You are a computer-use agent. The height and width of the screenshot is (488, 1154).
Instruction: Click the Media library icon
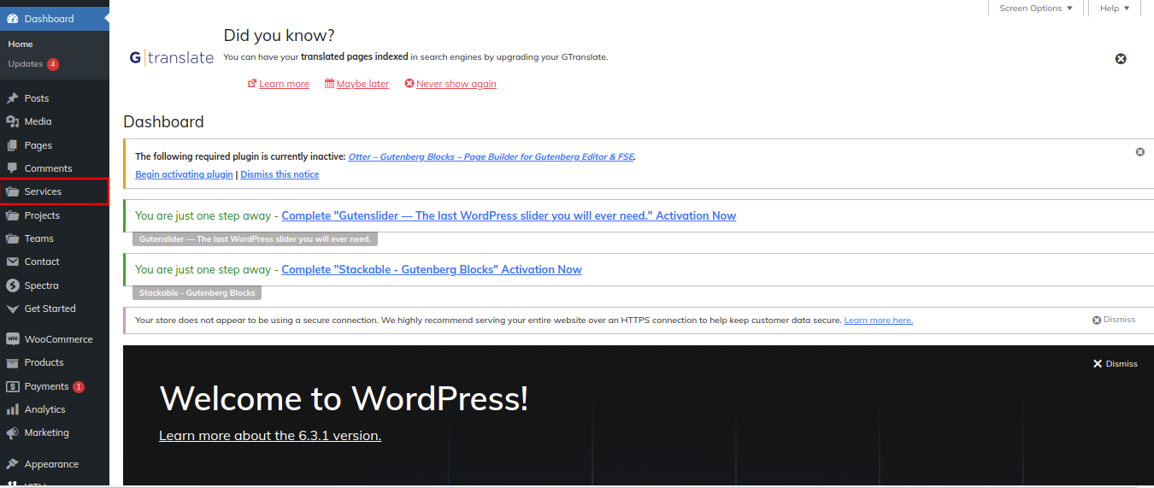pos(12,121)
